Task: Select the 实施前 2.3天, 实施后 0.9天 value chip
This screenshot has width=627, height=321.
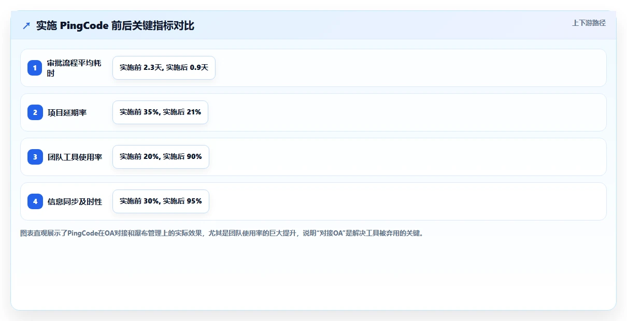Action: pos(164,68)
